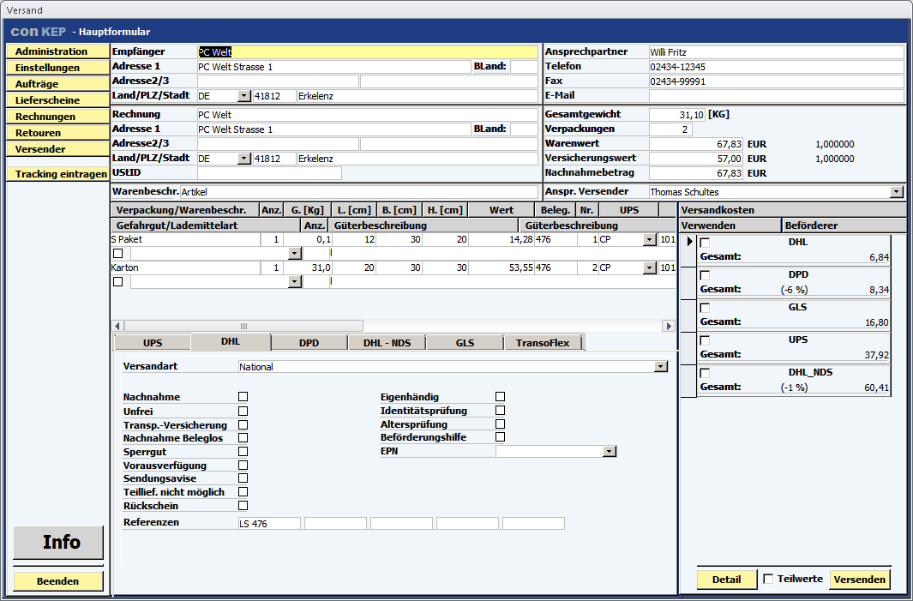
Task: Select UPS carrier checkbox in Versandkosten
Action: 705,340
